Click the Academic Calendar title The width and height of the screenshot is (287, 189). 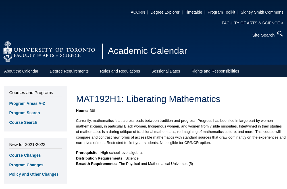click(x=147, y=51)
